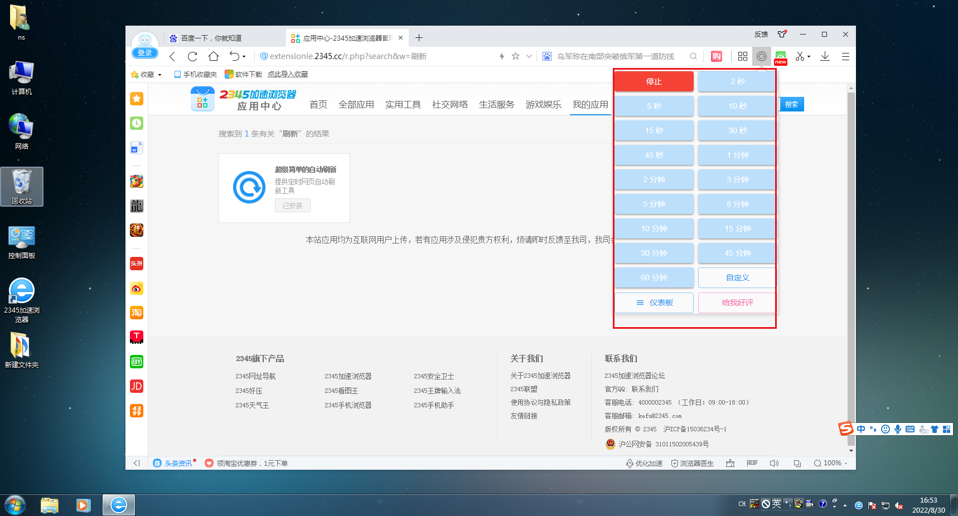Select 全部应用 navigation item
958x516 pixels.
(356, 105)
